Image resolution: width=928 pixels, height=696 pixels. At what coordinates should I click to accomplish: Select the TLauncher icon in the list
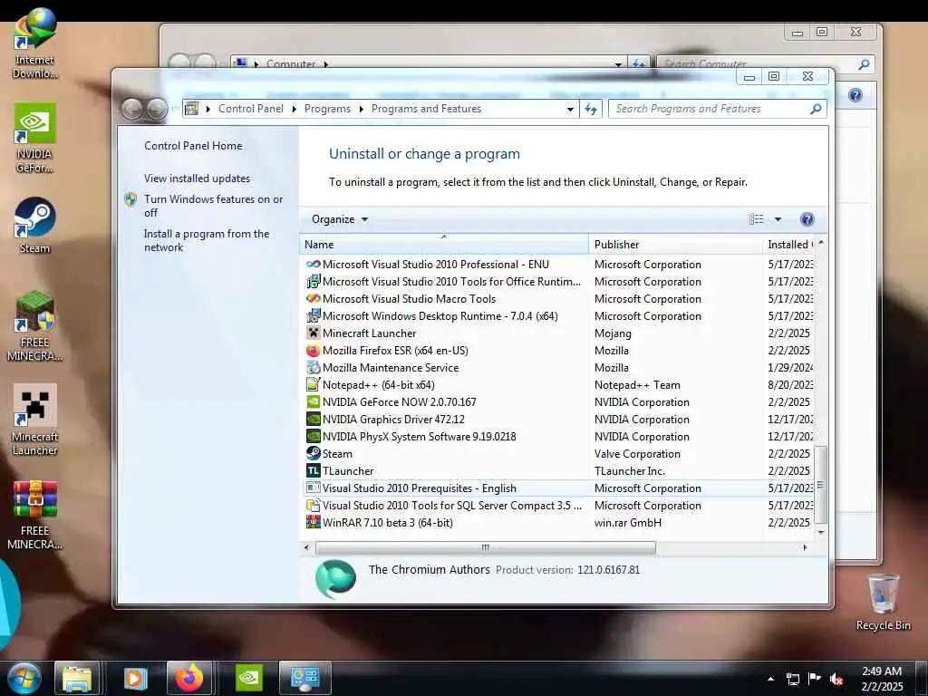(313, 471)
